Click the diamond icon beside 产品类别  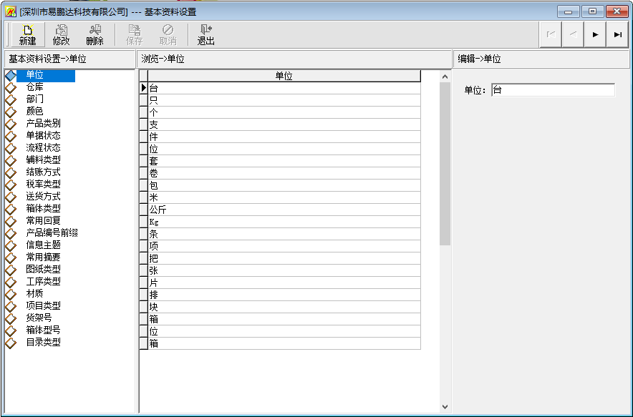coord(11,124)
